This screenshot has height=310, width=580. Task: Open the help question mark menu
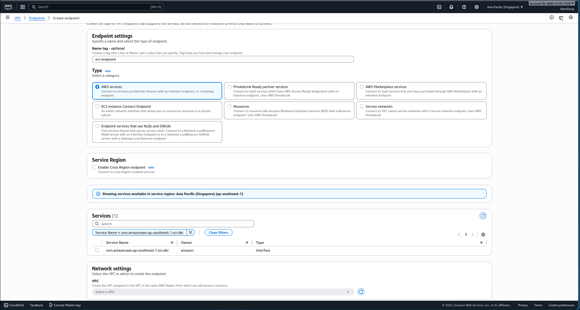click(x=464, y=7)
